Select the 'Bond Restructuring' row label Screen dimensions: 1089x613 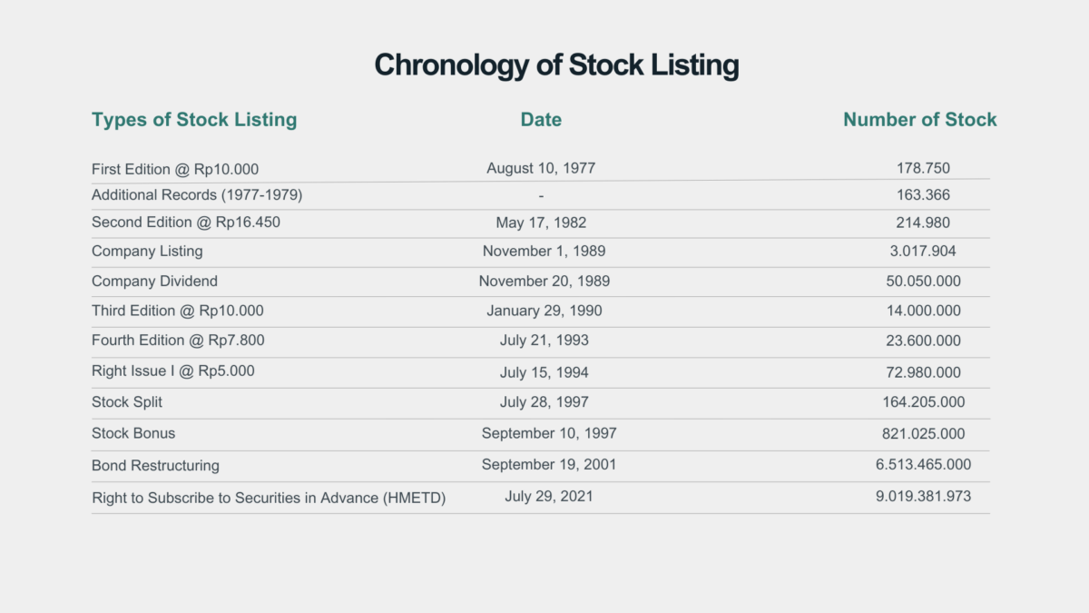tap(155, 465)
